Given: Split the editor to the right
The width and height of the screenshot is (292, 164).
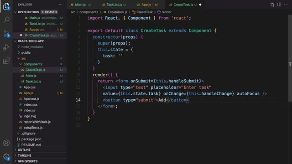Looking at the screenshot, I should tap(279, 5).
